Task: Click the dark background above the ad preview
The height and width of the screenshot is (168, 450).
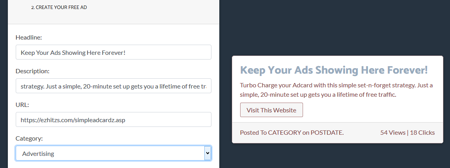Action: tap(334, 27)
